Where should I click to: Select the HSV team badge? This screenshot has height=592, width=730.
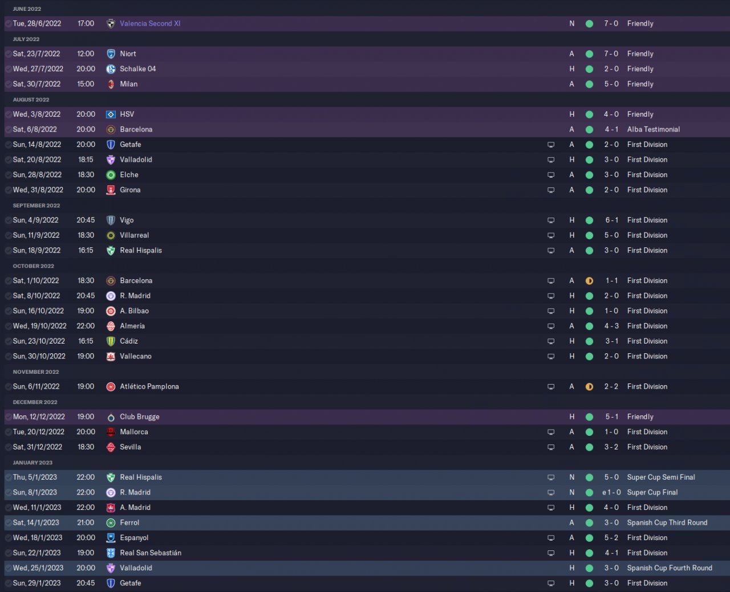coord(111,115)
